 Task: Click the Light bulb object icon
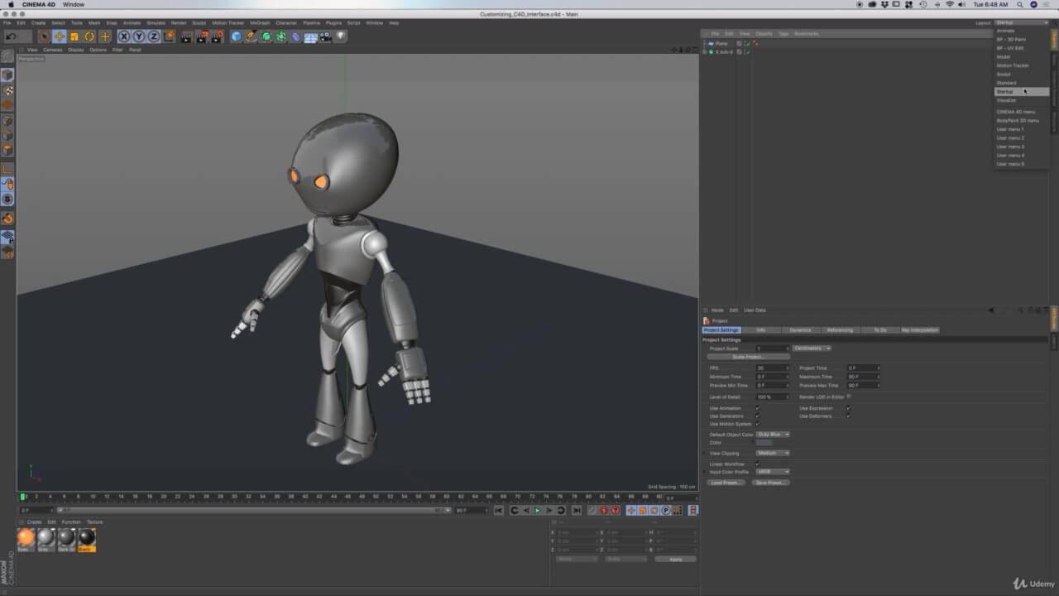click(340, 36)
